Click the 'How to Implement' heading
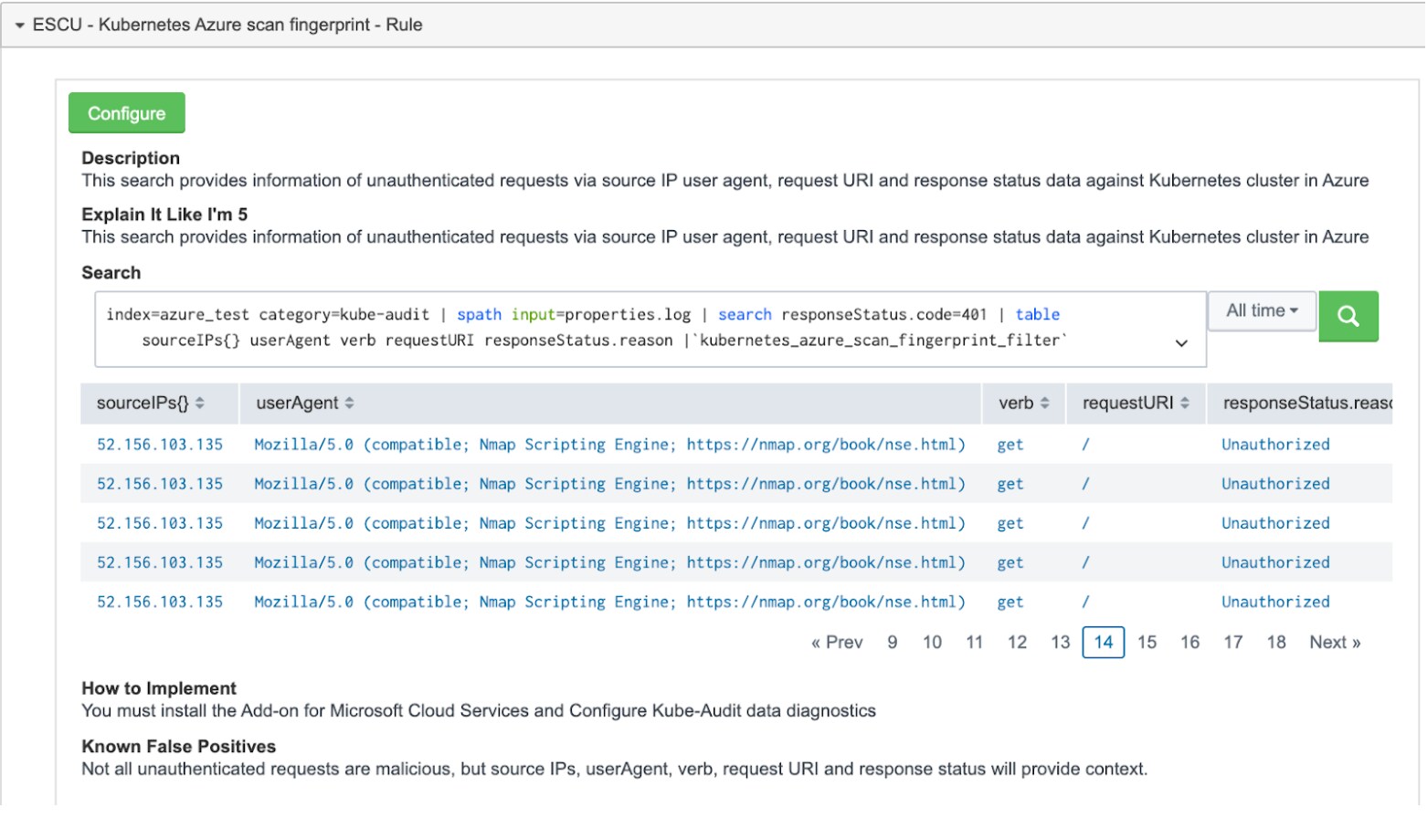Viewport: 1427px width, 818px height. [x=159, y=688]
